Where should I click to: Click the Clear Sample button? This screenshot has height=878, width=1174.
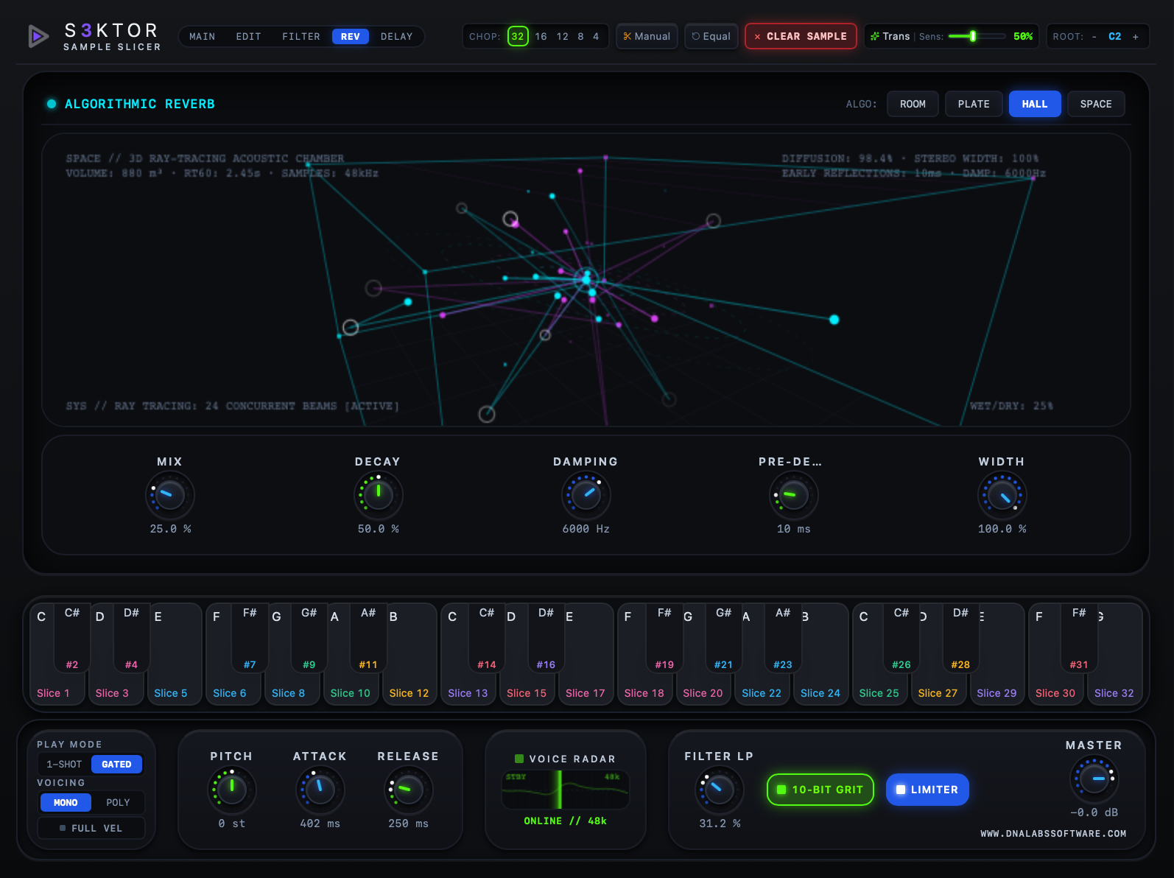coord(801,36)
